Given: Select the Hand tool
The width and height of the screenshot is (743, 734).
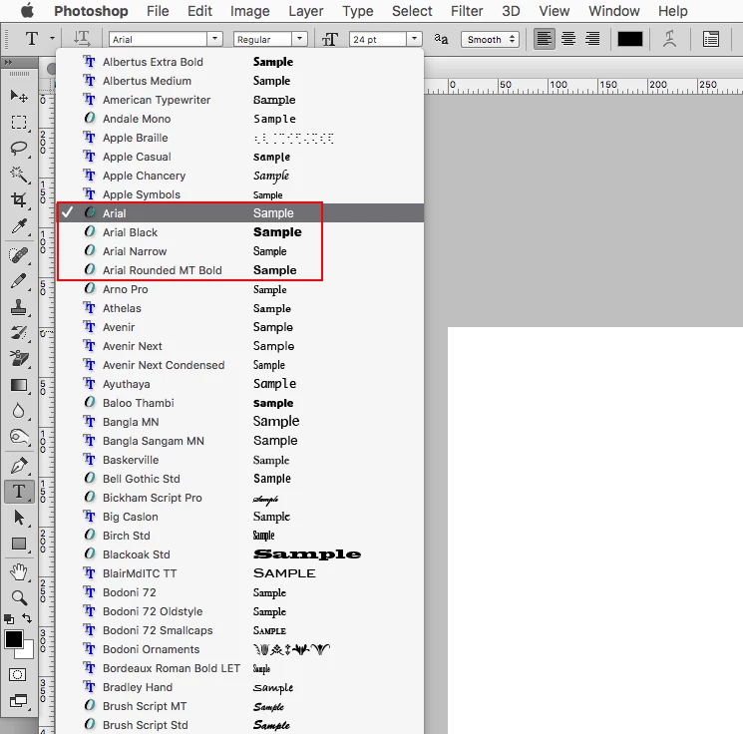Looking at the screenshot, I should click(x=19, y=572).
